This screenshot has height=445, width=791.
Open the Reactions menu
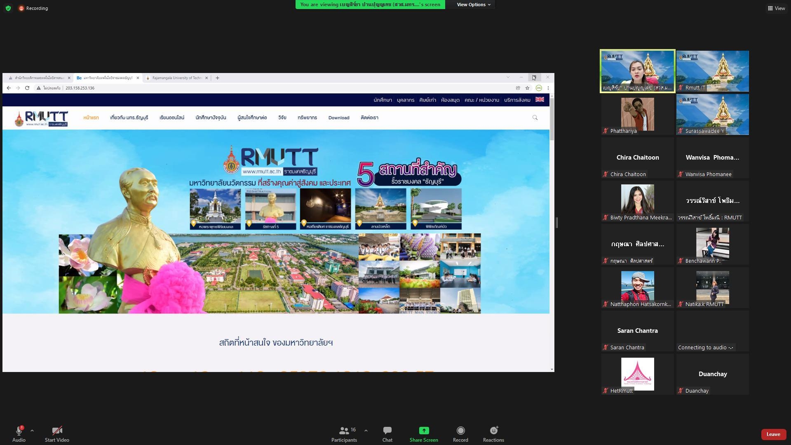pyautogui.click(x=493, y=433)
